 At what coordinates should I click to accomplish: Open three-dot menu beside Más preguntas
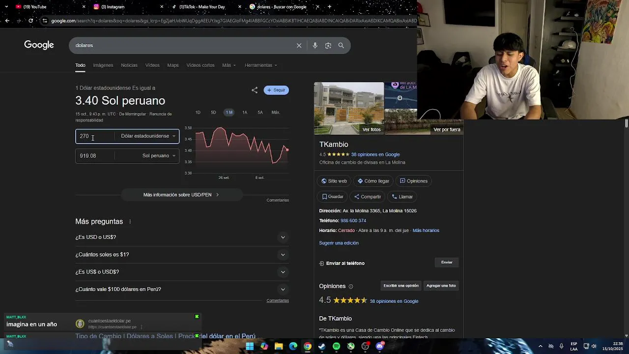(130, 222)
